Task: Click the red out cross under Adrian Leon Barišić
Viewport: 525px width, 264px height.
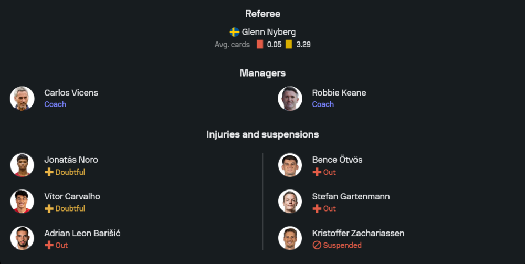Action: 49,245
